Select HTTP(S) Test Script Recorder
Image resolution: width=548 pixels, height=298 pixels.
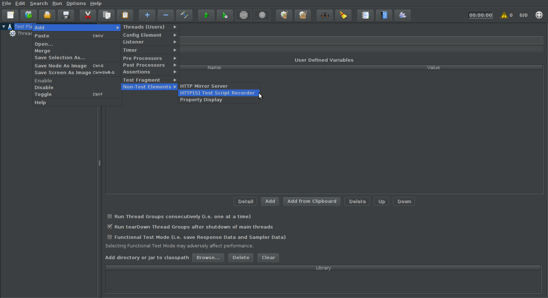[x=219, y=93]
